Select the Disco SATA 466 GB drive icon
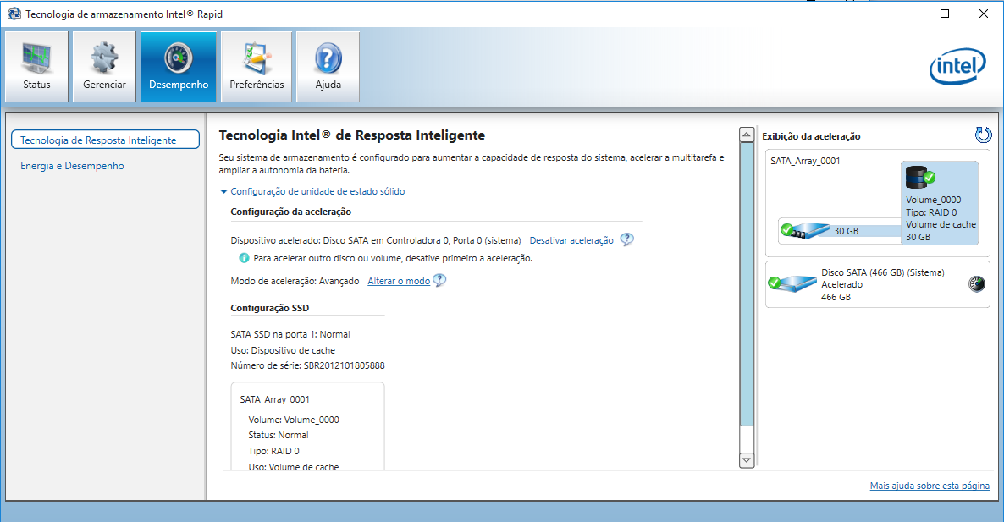Screen dimensions: 1004x522 click(792, 283)
